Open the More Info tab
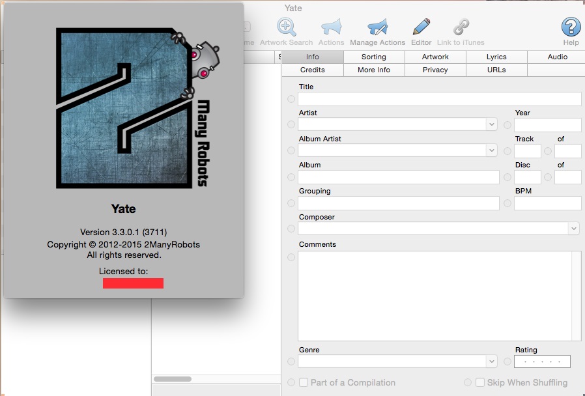Viewport: 585px width, 396px height. pyautogui.click(x=374, y=70)
